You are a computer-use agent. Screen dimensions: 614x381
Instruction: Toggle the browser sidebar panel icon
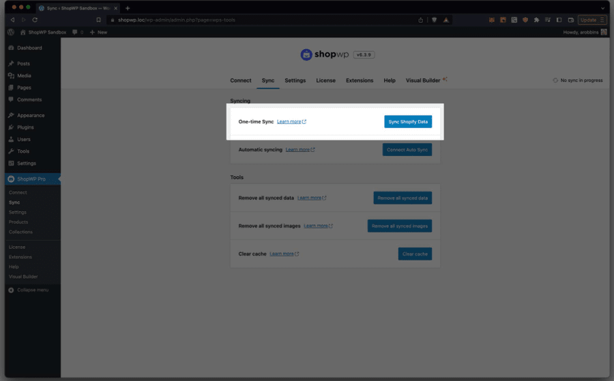coord(559,20)
